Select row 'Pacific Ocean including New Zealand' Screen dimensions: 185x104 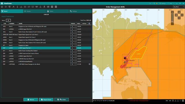[46, 51]
